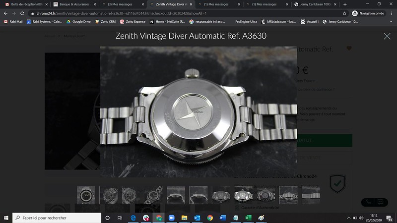Viewport: 397px width, 223px height.
Task: Open Excel from the taskbar
Action: pyautogui.click(x=249, y=218)
